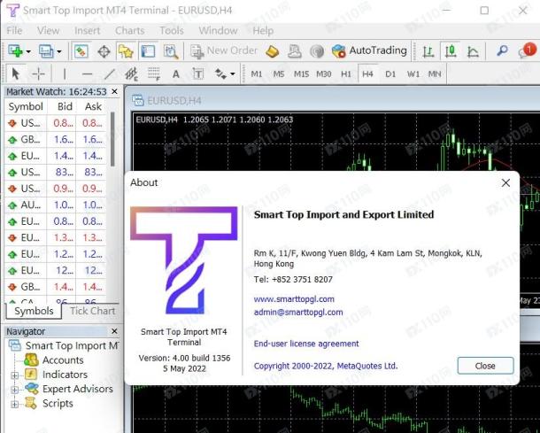Click the magnifier search icon
Image resolution: width=540 pixels, height=433 pixels.
502,51
